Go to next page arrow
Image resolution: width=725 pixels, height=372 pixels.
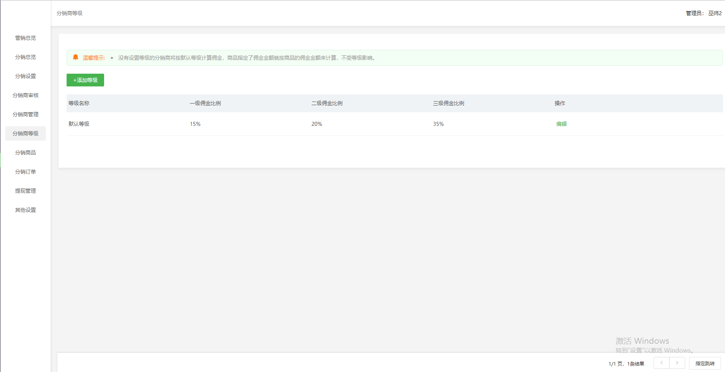click(677, 363)
